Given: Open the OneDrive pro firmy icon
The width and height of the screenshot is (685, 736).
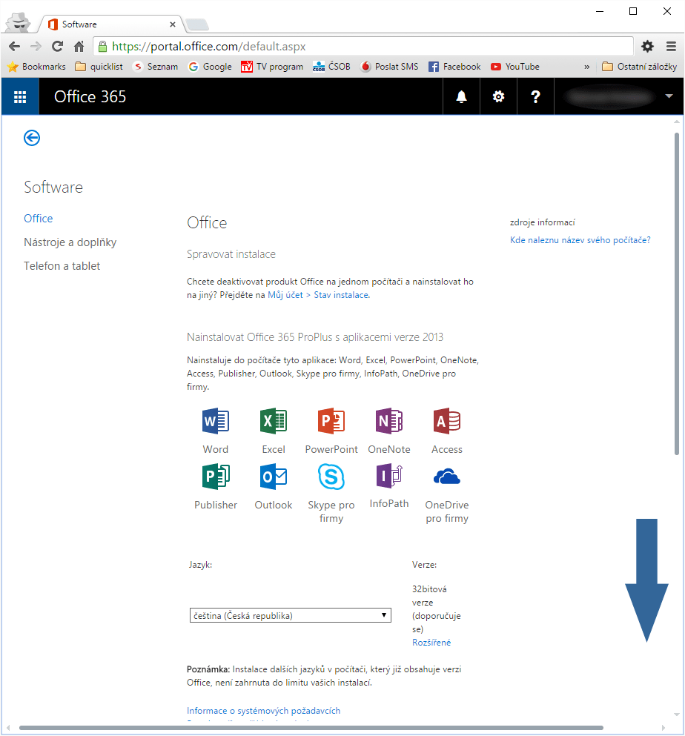Looking at the screenshot, I should (446, 477).
